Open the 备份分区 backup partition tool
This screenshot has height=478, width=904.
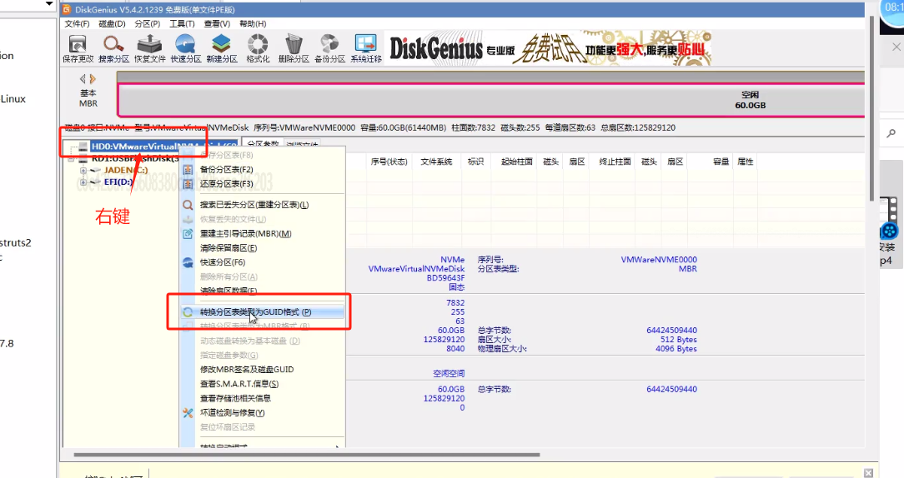pos(329,48)
